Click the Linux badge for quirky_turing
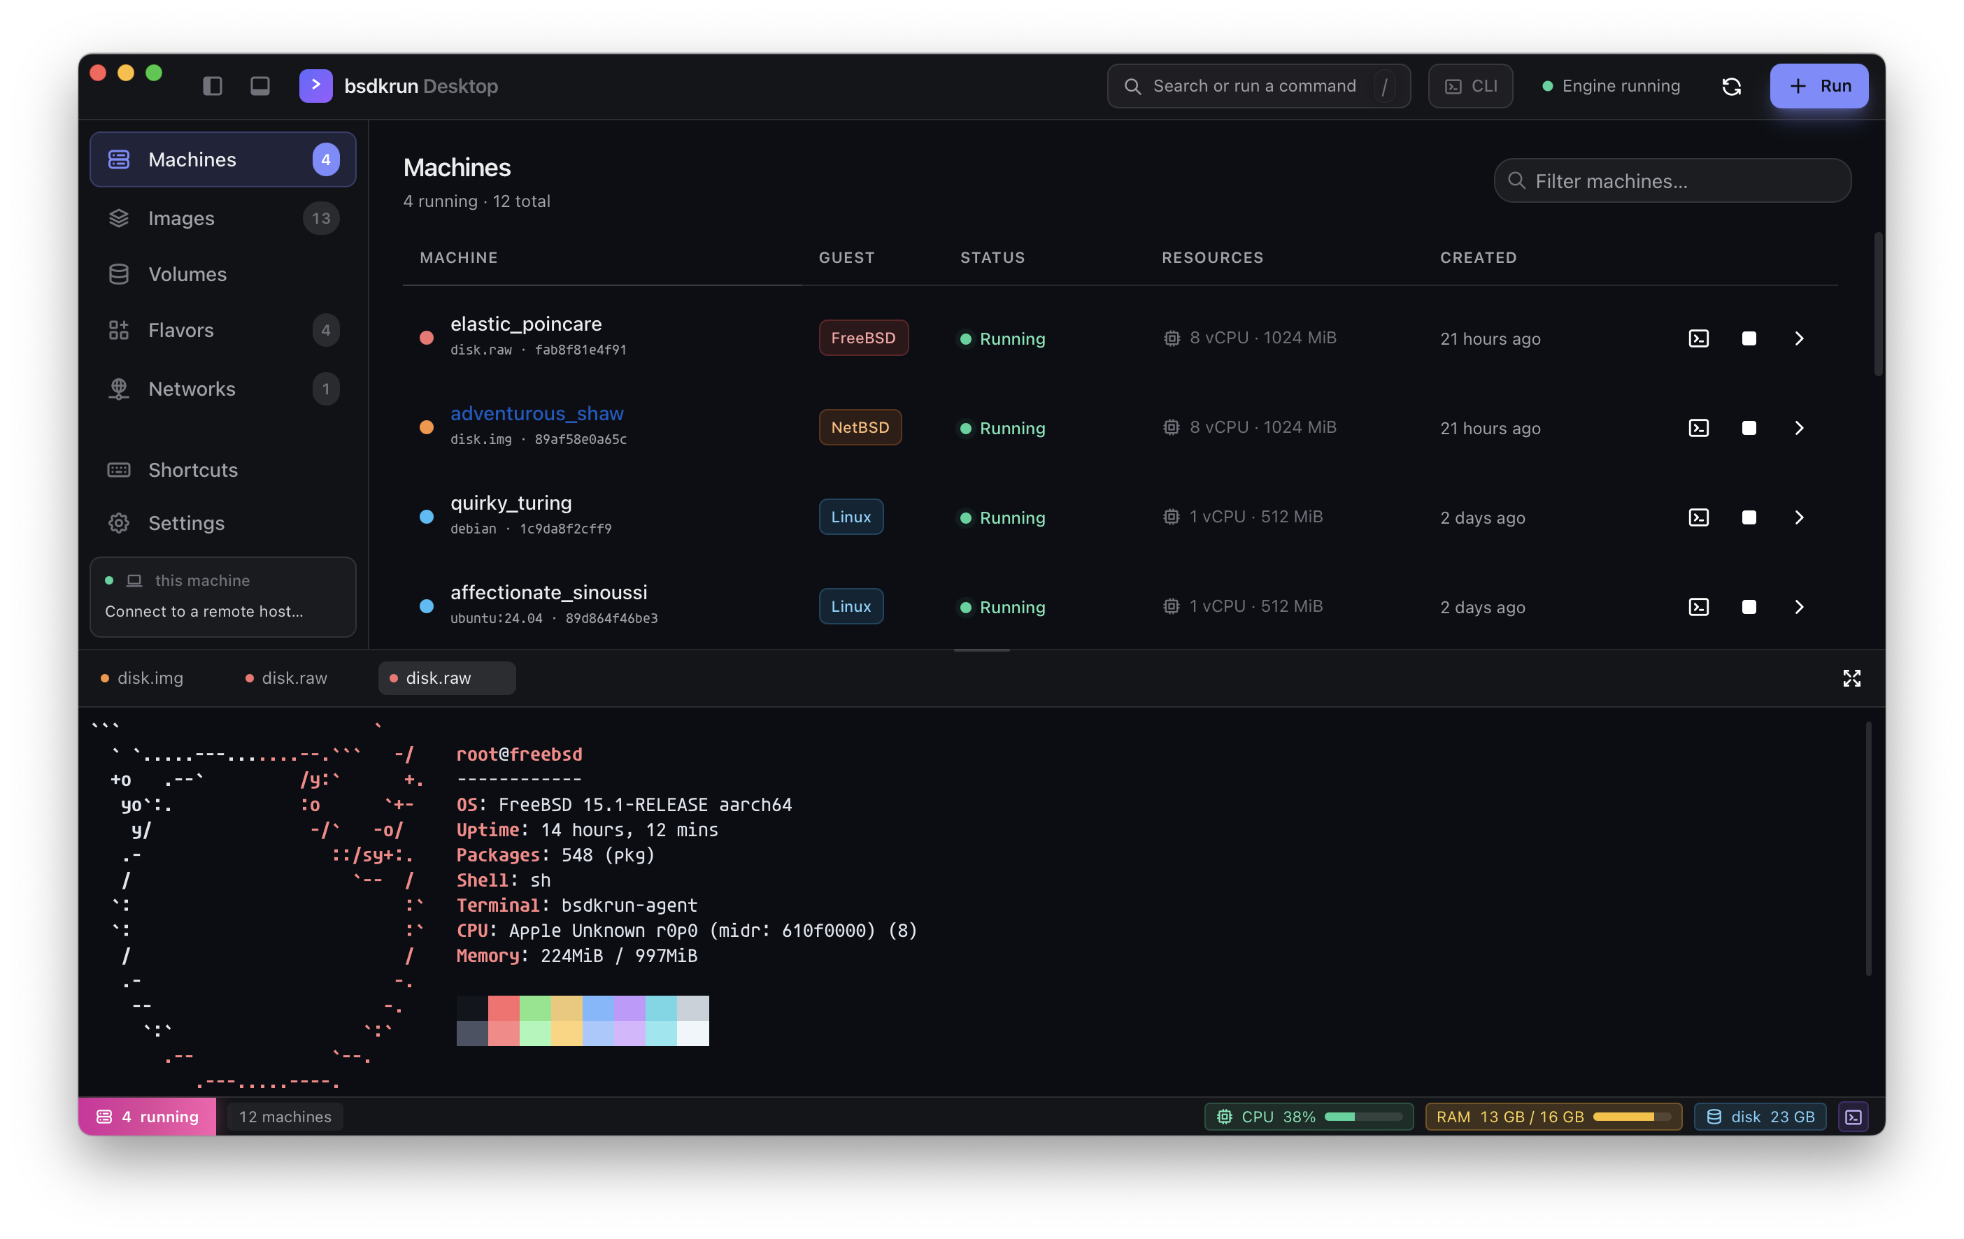The width and height of the screenshot is (1964, 1239). [x=851, y=517]
